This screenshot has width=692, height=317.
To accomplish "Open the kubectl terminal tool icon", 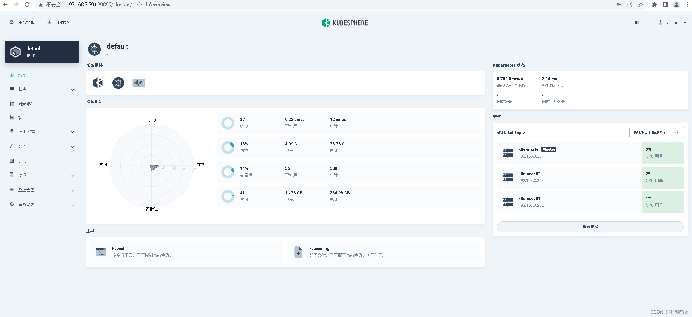I will pos(101,252).
